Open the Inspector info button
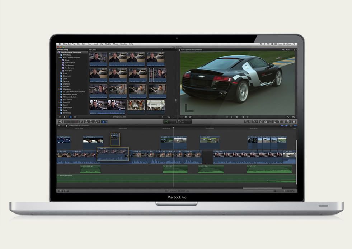The width and height of the screenshot is (352, 249). [x=294, y=122]
